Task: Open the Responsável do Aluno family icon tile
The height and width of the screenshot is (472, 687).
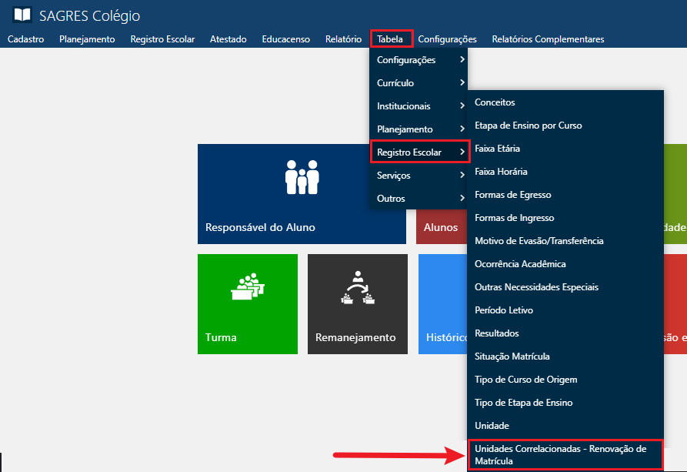Action: click(x=302, y=193)
